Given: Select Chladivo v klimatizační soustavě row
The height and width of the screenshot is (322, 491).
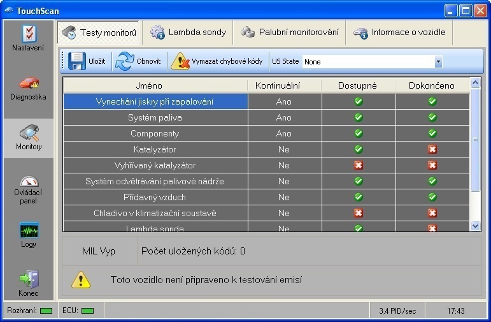Looking at the screenshot, I should (x=155, y=213).
